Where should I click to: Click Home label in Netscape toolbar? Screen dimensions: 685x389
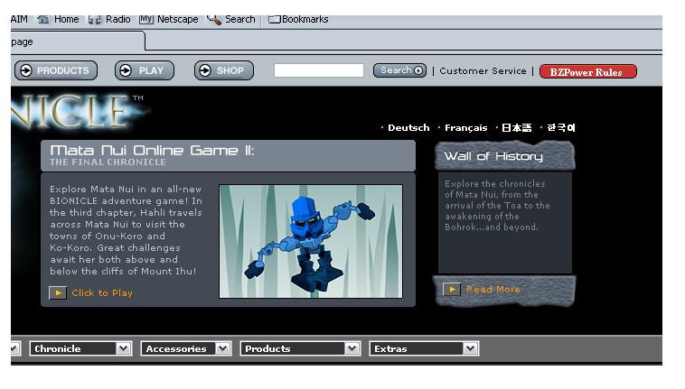[x=66, y=20]
